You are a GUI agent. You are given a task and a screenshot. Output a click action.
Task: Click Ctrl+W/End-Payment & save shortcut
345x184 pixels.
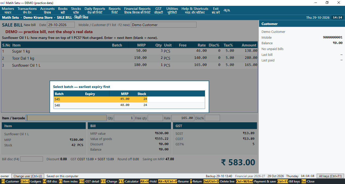point(256,181)
